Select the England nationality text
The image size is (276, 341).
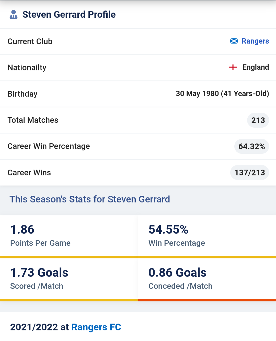click(256, 67)
